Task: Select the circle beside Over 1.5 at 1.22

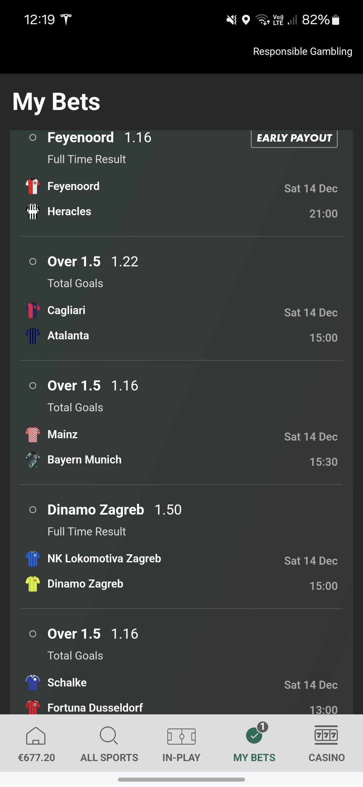Action: pos(33,262)
